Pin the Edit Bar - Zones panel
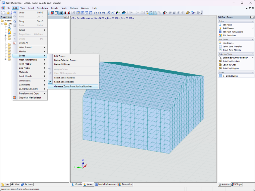This screenshot has width=255, height=191. pyautogui.click(x=251, y=17)
